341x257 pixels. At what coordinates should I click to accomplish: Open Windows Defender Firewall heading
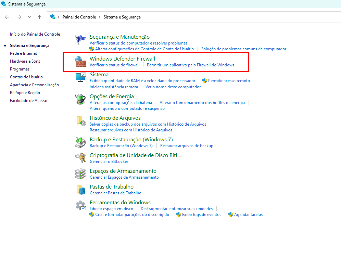click(123, 59)
